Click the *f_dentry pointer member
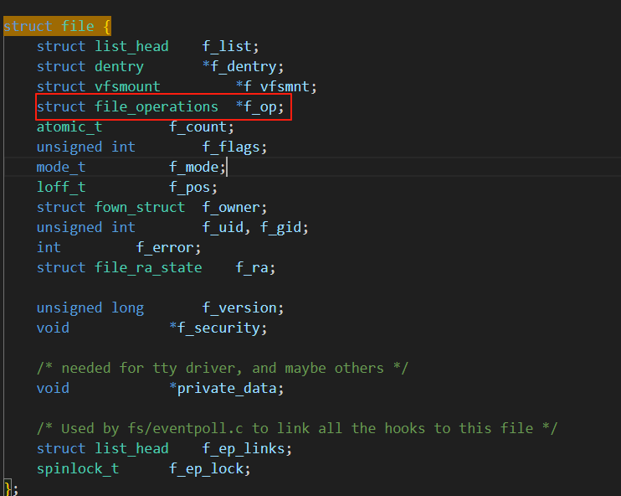 click(x=239, y=67)
